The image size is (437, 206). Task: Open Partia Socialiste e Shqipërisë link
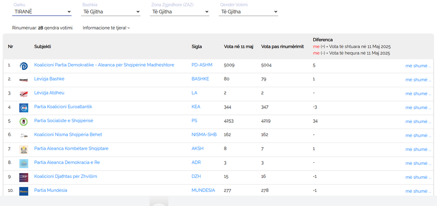coord(64,121)
